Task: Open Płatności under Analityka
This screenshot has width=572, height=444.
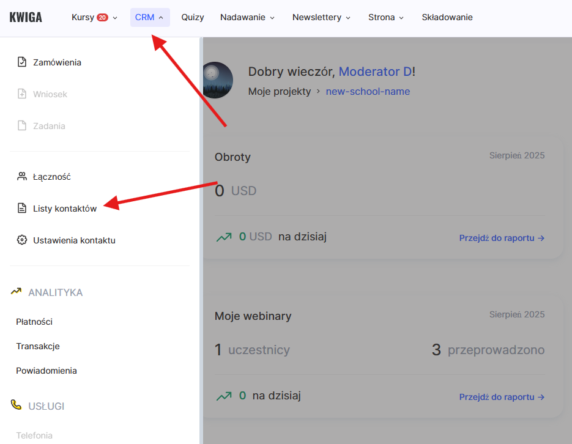Action: pos(34,322)
